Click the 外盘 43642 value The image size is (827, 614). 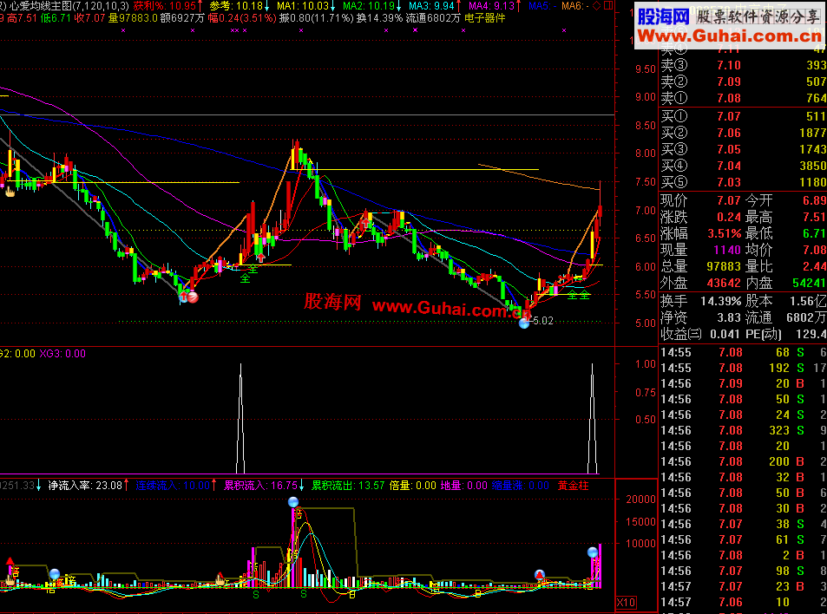pyautogui.click(x=724, y=283)
